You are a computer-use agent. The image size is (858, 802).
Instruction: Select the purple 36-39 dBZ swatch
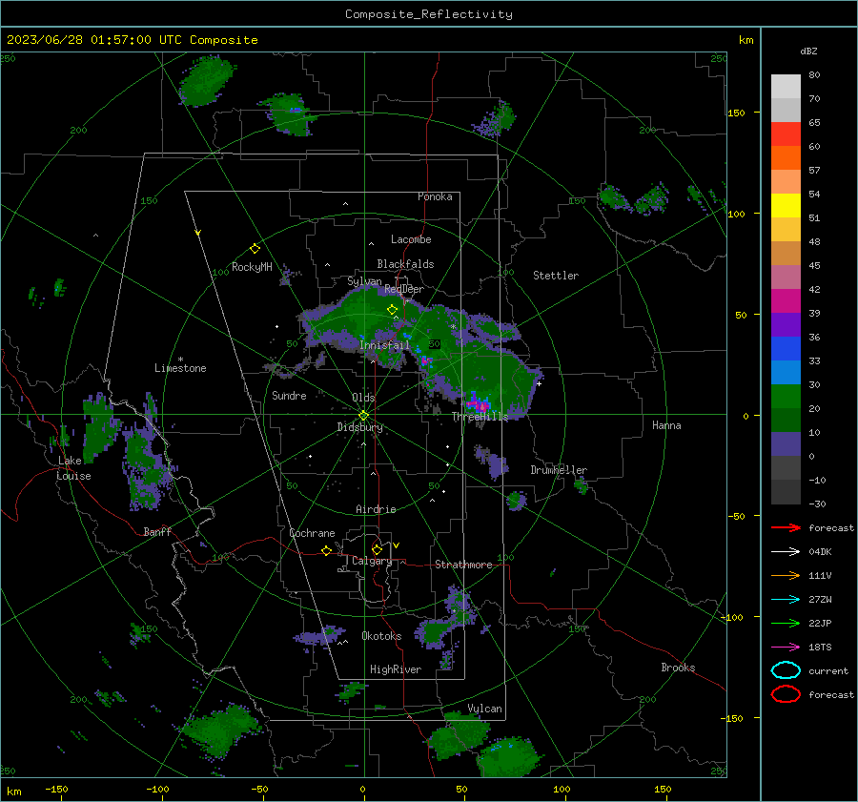point(786,324)
